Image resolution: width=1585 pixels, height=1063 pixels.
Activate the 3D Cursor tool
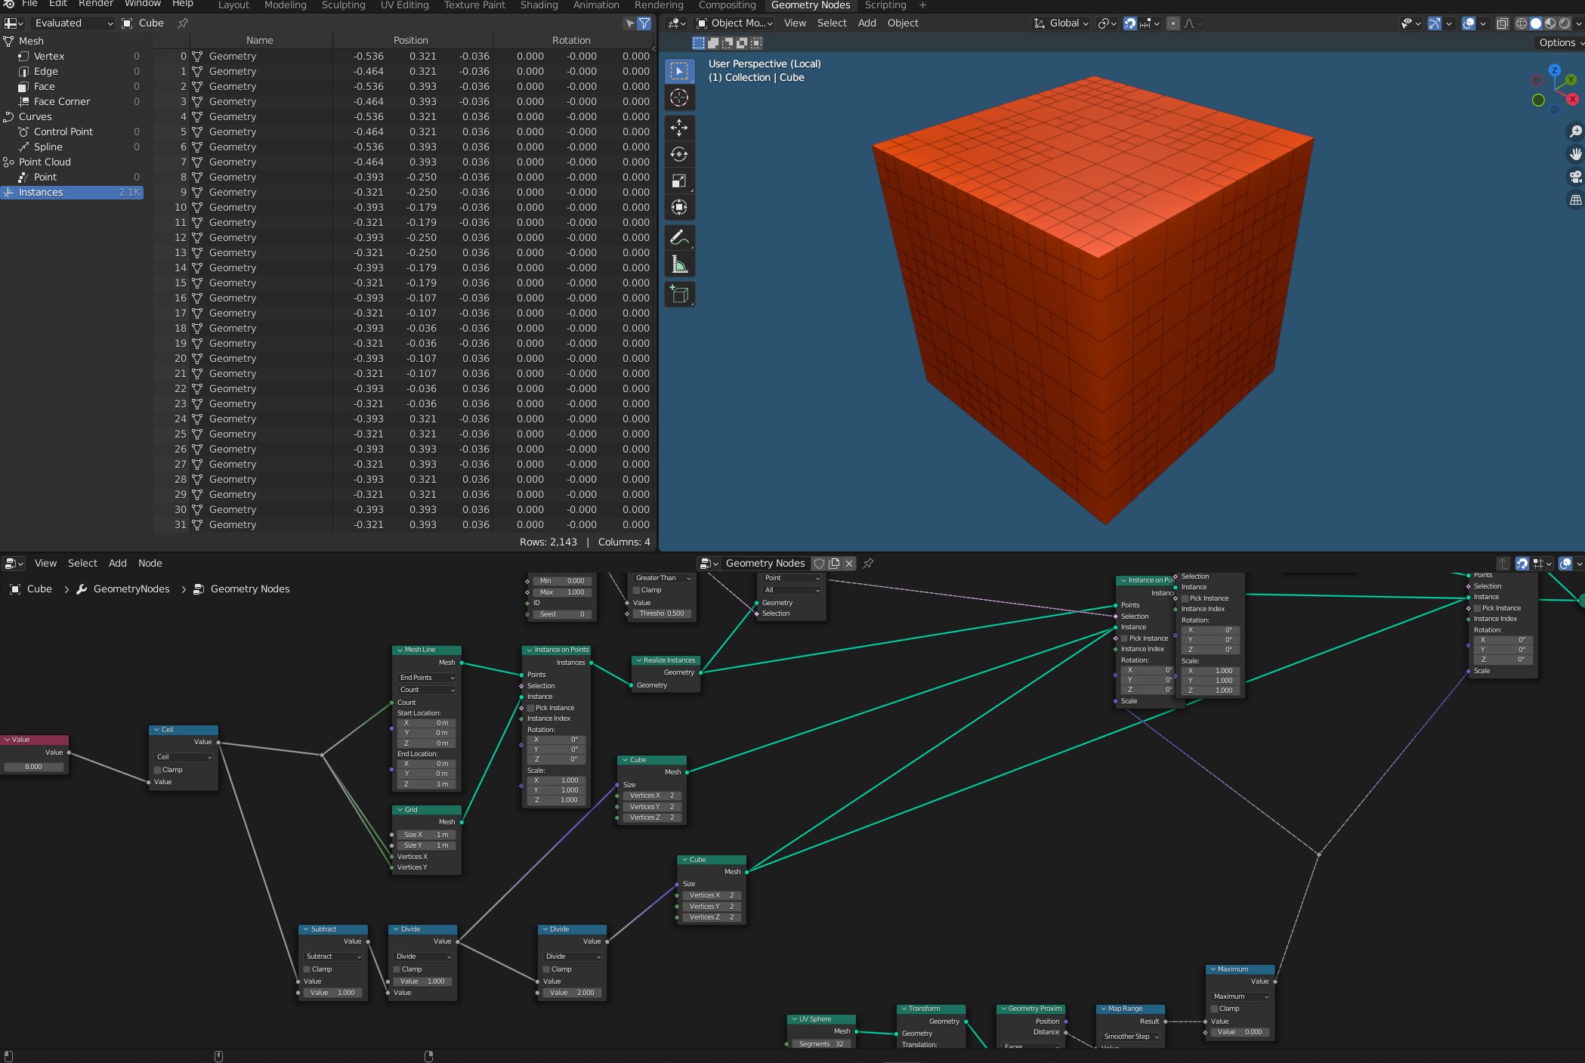coord(678,97)
